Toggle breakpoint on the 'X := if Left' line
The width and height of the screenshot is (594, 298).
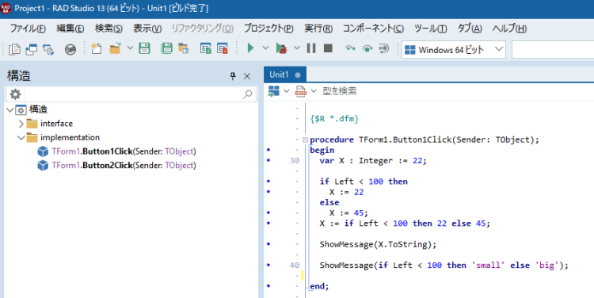click(268, 223)
